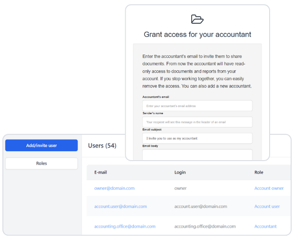The height and width of the screenshot is (239, 294).
Task: Sort by the Login column header
Action: pos(180,172)
